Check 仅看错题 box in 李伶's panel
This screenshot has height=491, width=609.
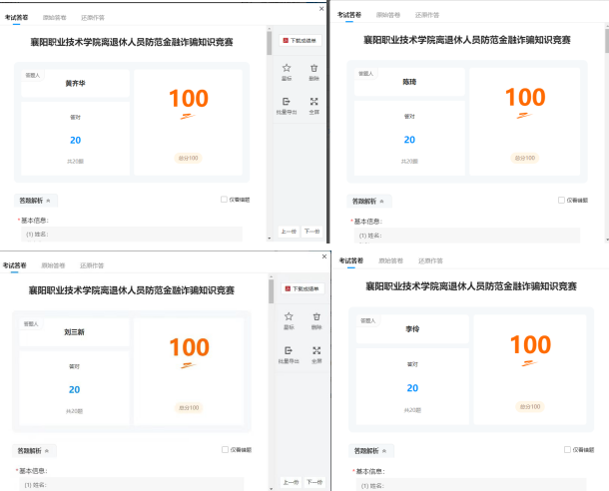[567, 449]
